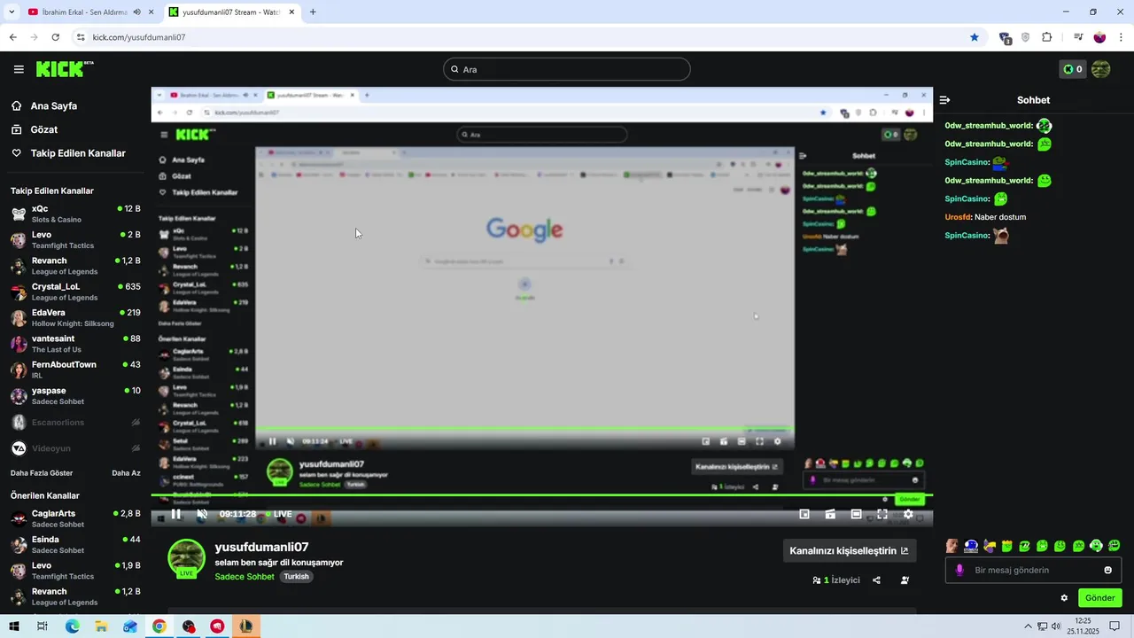Collapse the Sohbet chat panel
Viewport: 1134px width, 638px height.
[944, 100]
